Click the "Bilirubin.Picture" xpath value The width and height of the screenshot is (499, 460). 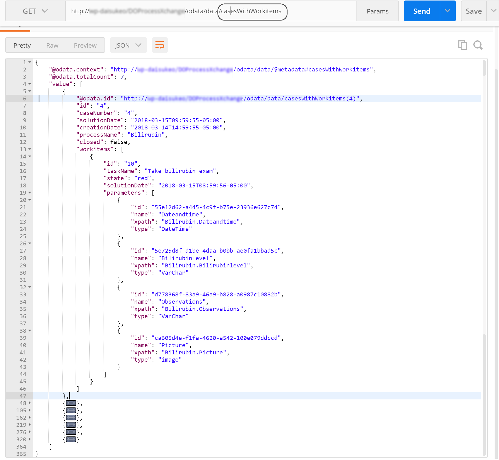pos(194,352)
